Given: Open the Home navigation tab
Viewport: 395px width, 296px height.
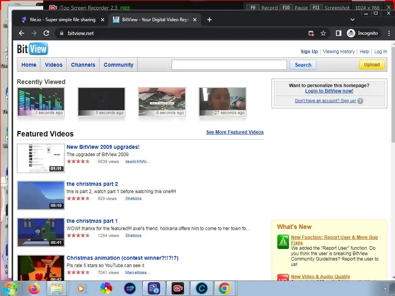Looking at the screenshot, I should (29, 65).
